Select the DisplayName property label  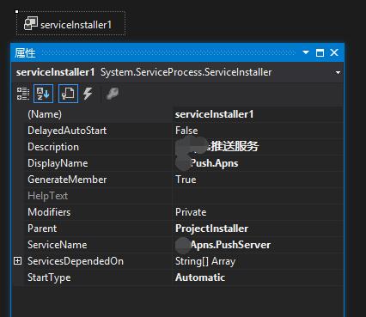pos(58,163)
